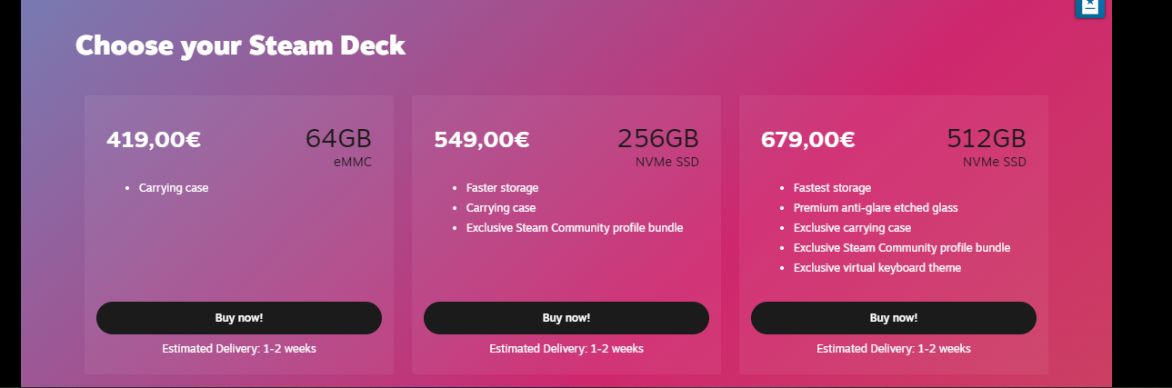Viewport: 1172px width, 388px height.
Task: Click 'Premium anti-glare etched glass' feature
Action: click(876, 208)
